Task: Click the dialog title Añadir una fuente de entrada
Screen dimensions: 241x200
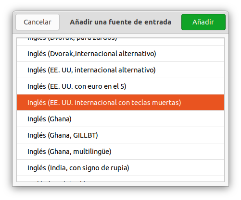Action: pyautogui.click(x=120, y=22)
